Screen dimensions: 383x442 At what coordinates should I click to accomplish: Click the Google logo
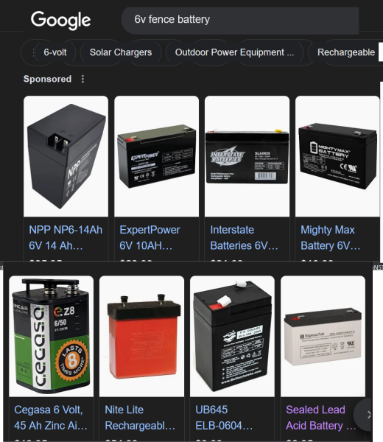pos(60,21)
